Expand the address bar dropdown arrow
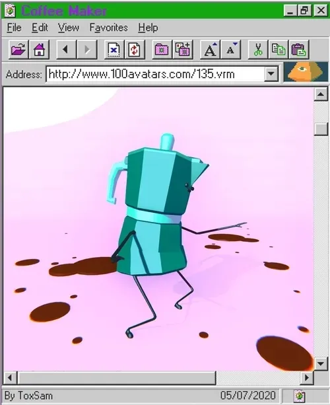Screen dimensions: 330x405 pos(271,74)
